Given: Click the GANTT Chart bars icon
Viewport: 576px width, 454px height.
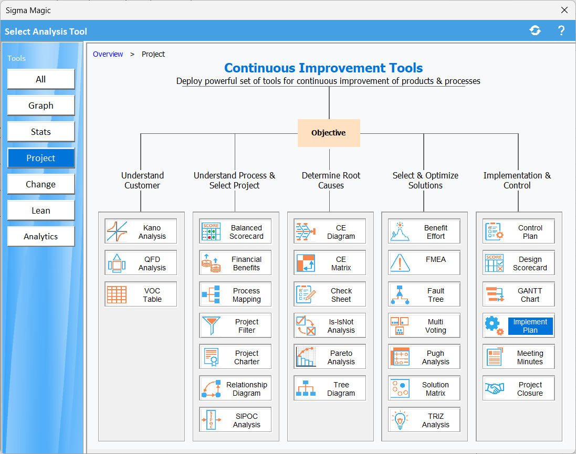Looking at the screenshot, I should click(x=494, y=294).
